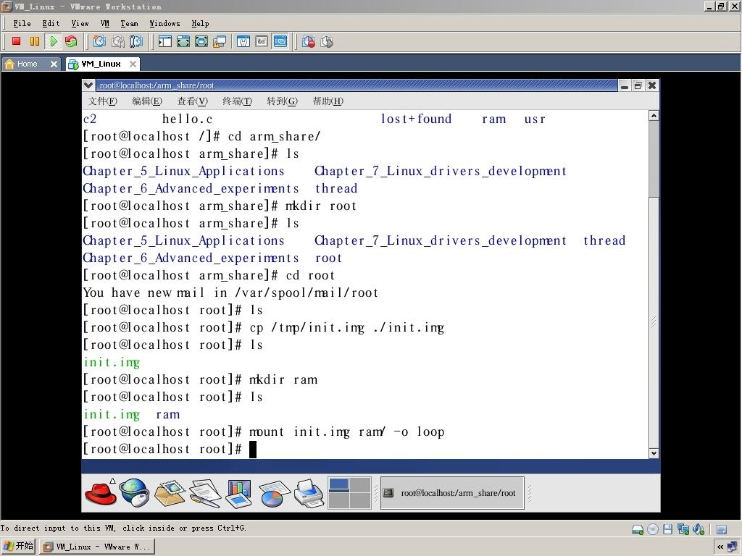Close the Home tab
The image size is (742, 556).
(54, 64)
